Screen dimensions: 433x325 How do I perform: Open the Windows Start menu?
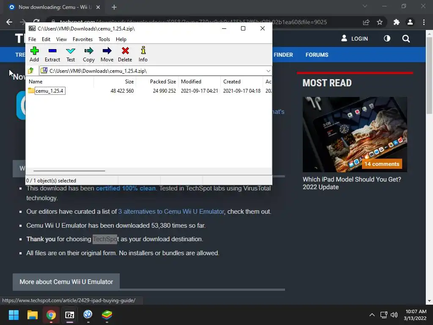pos(14,315)
